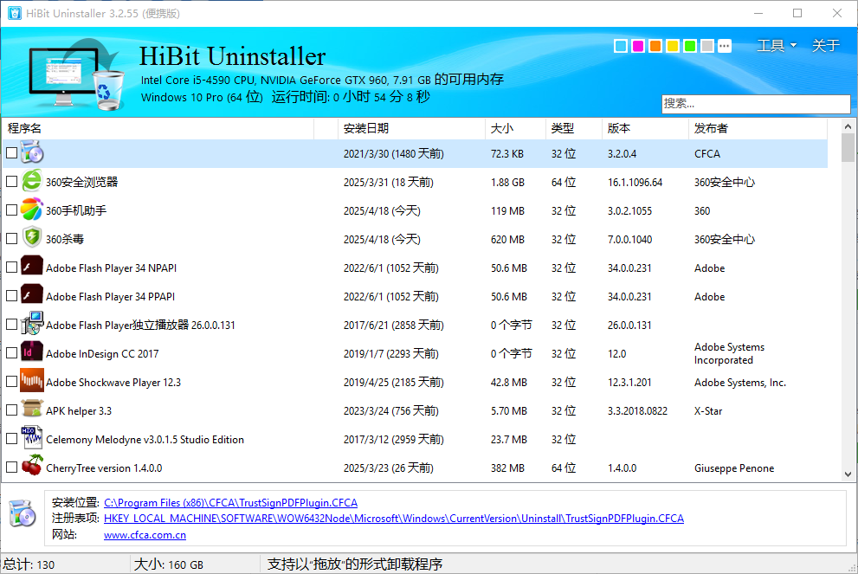858x574 pixels.
Task: Select the CherryTree version 1.4.0.0 name
Action: click(x=104, y=468)
